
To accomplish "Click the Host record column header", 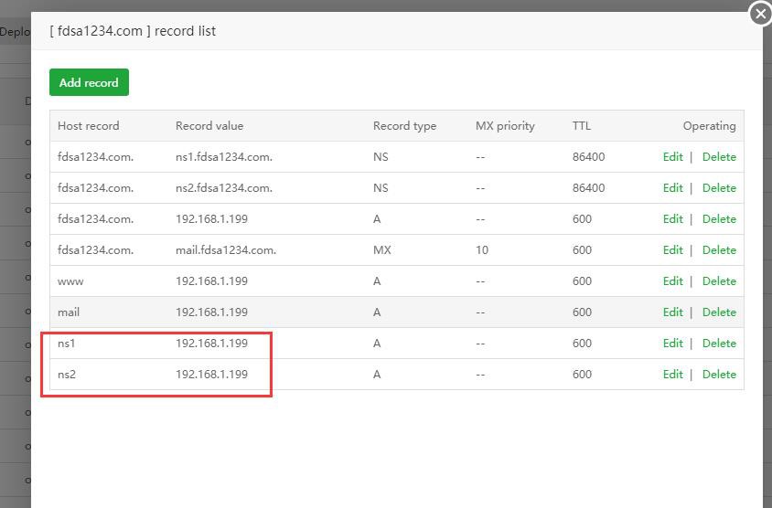I will coord(89,126).
